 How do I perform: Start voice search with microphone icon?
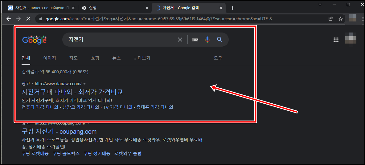click(x=207, y=40)
